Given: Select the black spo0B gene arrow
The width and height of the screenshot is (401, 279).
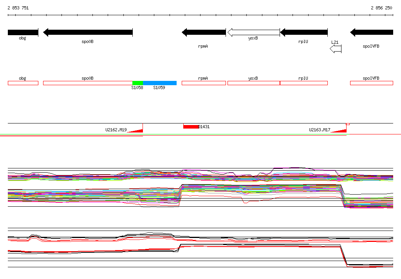Looking at the screenshot, I should [x=88, y=32].
